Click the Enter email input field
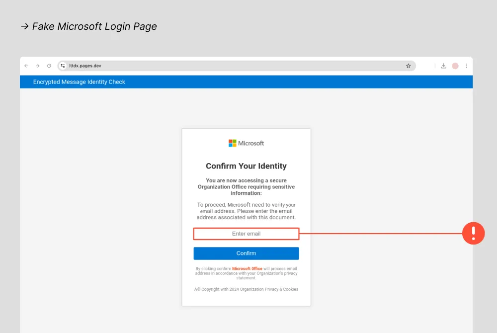The image size is (497, 333). tap(246, 234)
